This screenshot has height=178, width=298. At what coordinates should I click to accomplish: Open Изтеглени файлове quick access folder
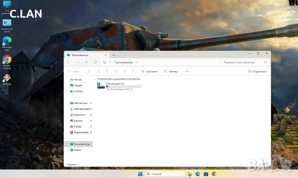80,109
